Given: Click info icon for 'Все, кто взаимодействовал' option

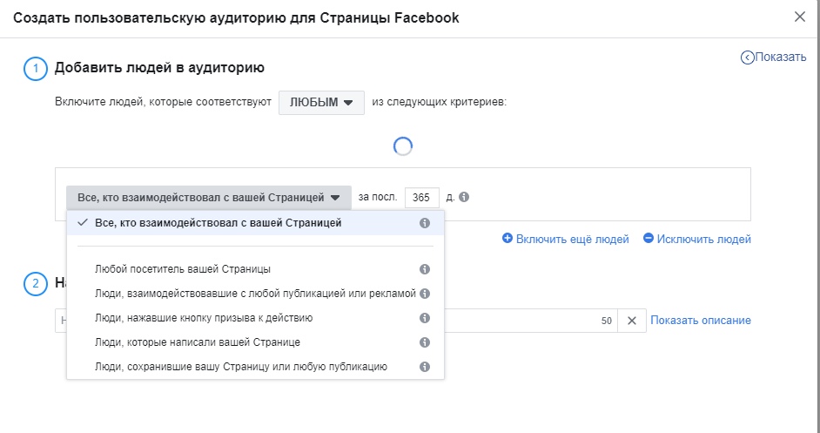Looking at the screenshot, I should pyautogui.click(x=425, y=223).
